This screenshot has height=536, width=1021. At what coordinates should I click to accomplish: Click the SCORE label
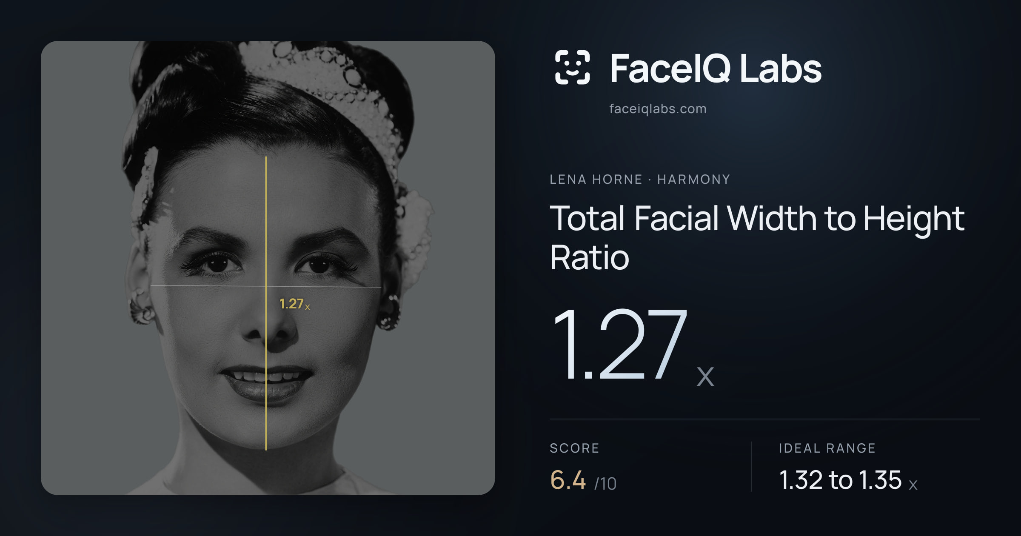pyautogui.click(x=574, y=448)
